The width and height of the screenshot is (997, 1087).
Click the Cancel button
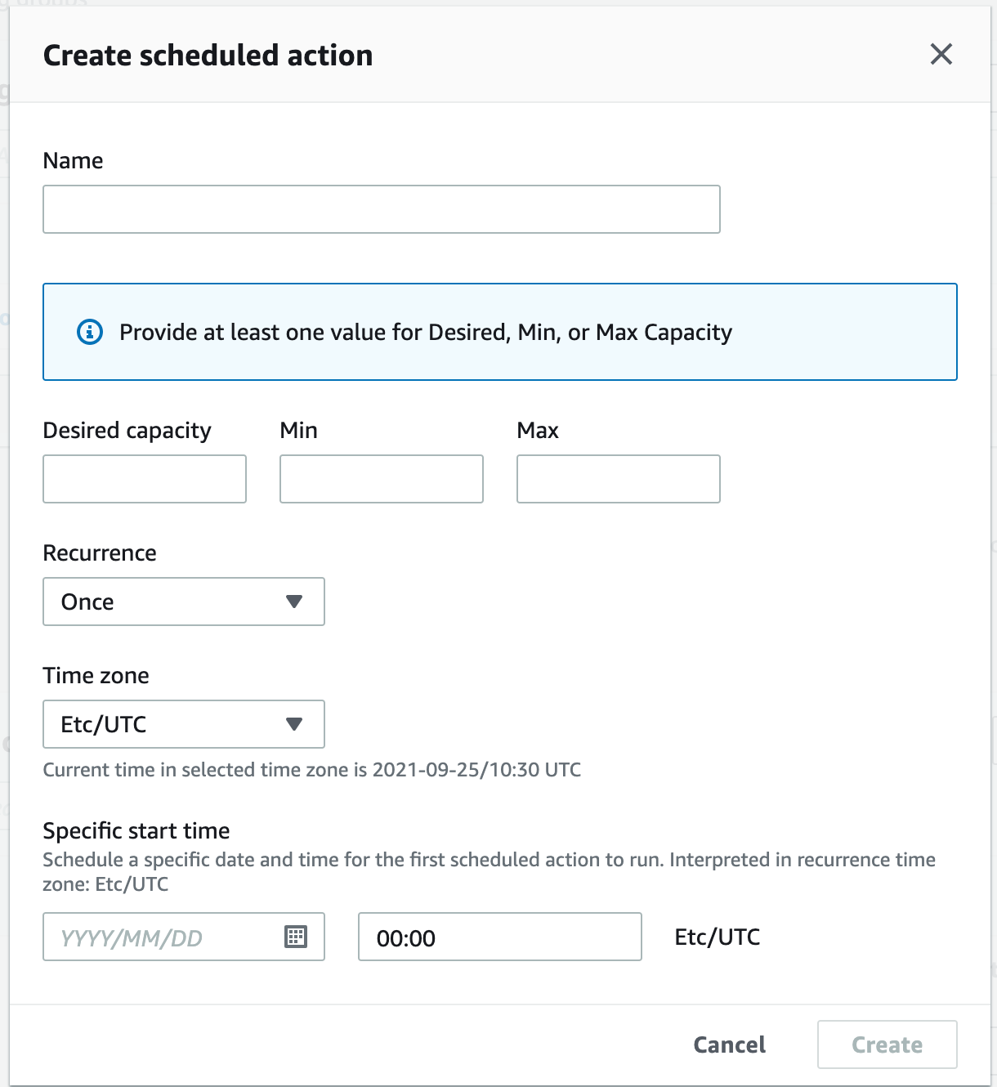[728, 1045]
